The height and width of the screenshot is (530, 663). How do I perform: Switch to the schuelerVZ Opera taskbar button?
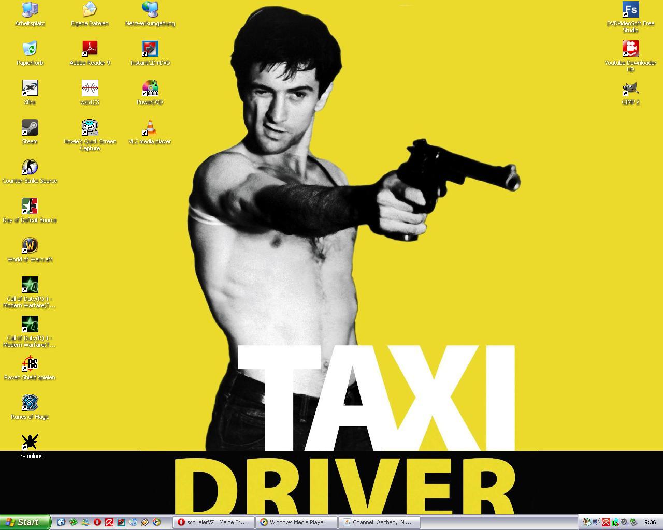tap(213, 522)
